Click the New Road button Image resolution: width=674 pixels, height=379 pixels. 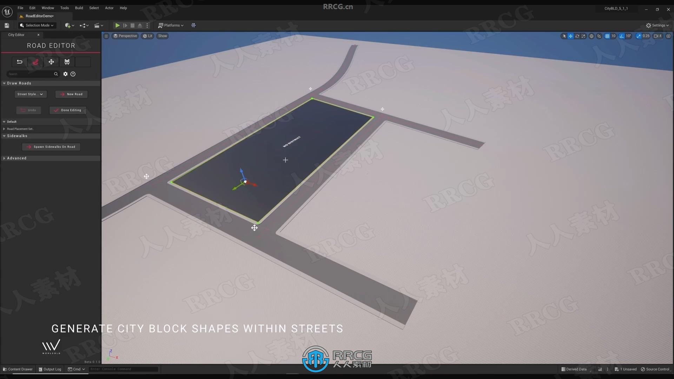(71, 94)
